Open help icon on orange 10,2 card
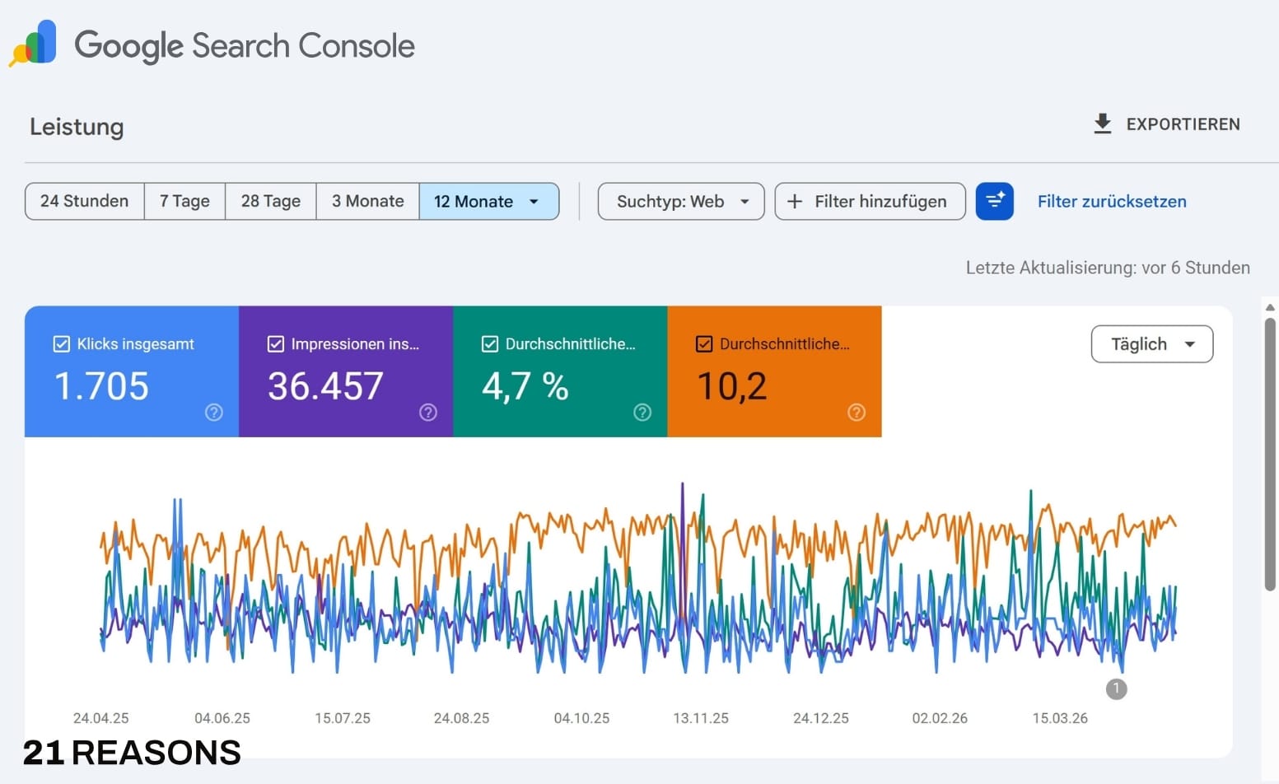The width and height of the screenshot is (1279, 784). click(x=857, y=412)
